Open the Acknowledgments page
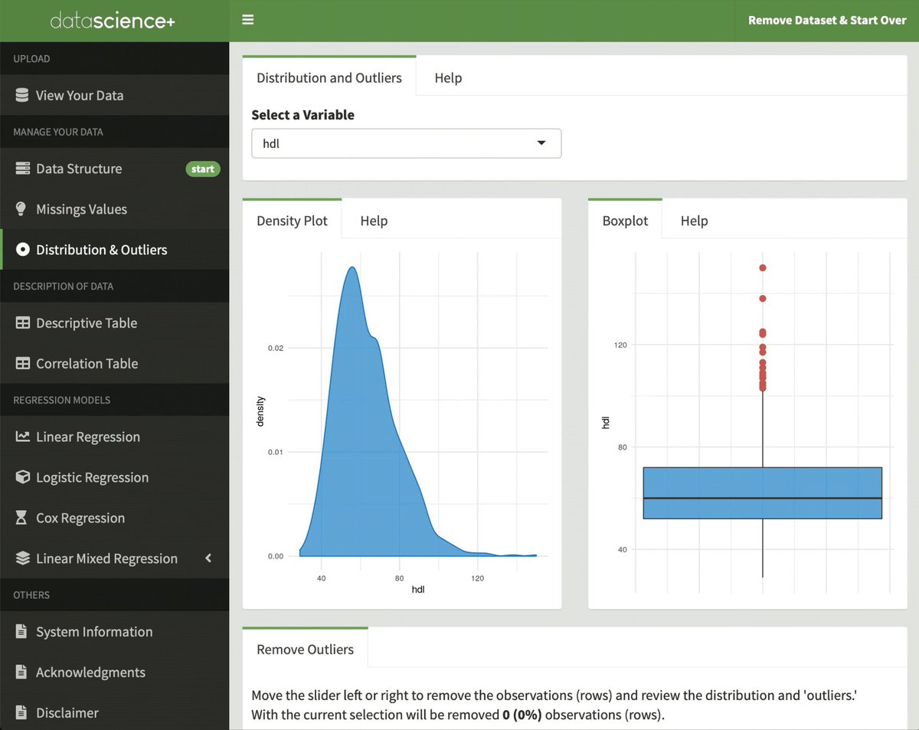The image size is (919, 730). (x=115, y=673)
